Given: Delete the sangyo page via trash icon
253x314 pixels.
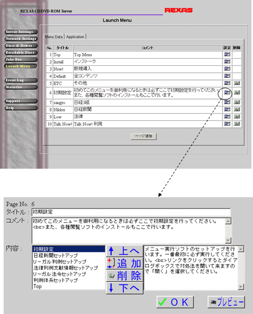Looking at the screenshot, I should pyautogui.click(x=237, y=102).
